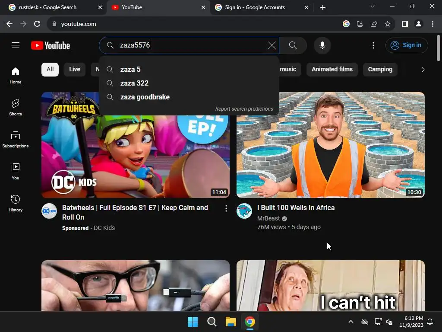The image size is (442, 332).
Task: Go to Home in sidebar
Action: (x=16, y=76)
